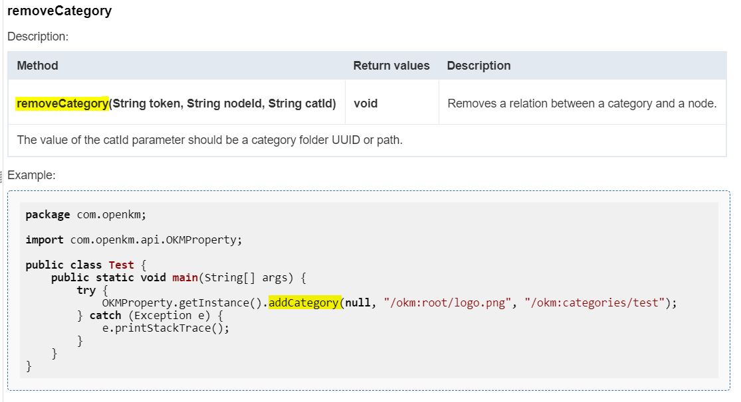The height and width of the screenshot is (402, 741).
Task: Click the Test class name in code
Action: pos(121,265)
